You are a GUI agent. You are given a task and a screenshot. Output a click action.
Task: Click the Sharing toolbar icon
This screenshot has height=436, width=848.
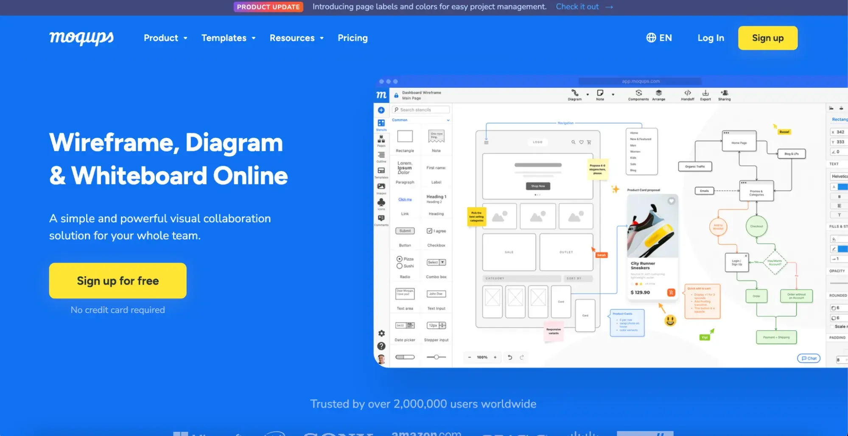click(x=725, y=93)
